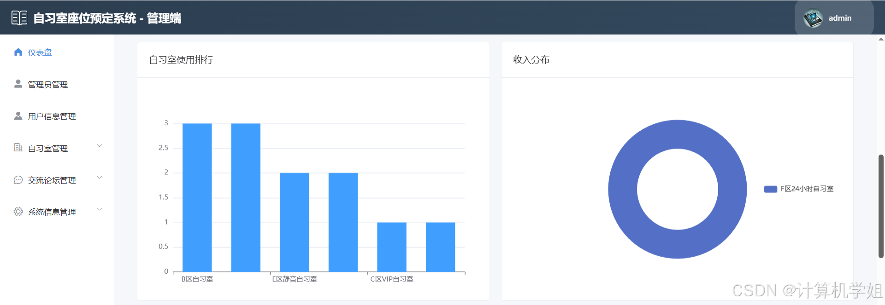Expand 交流论坛管理 submenu chevron
Image resolution: width=885 pixels, height=305 pixels.
pos(100,178)
